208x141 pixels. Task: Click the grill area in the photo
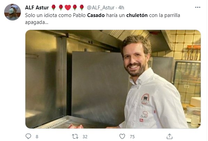point(66,123)
